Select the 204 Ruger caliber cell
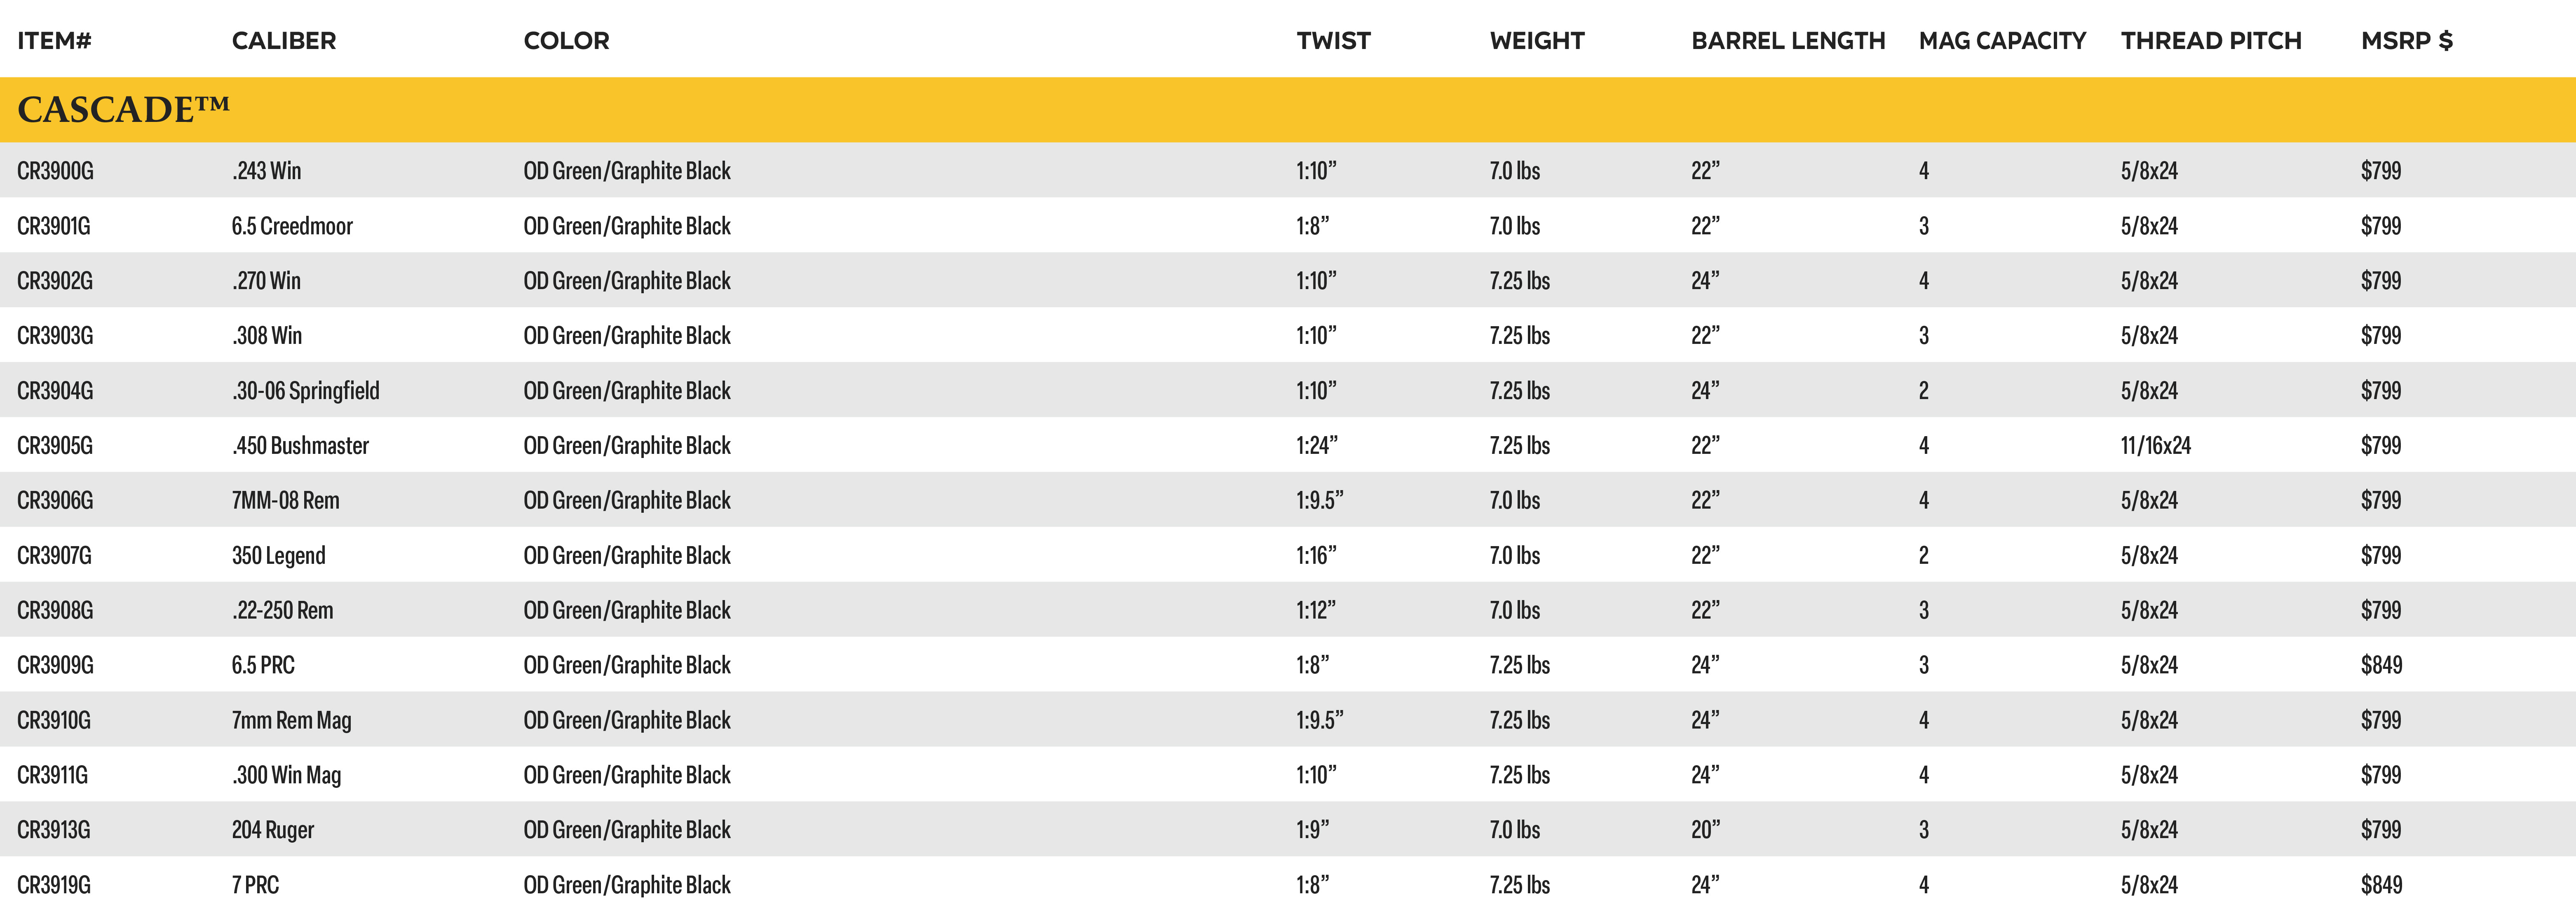This screenshot has width=2576, height=911. [273, 830]
